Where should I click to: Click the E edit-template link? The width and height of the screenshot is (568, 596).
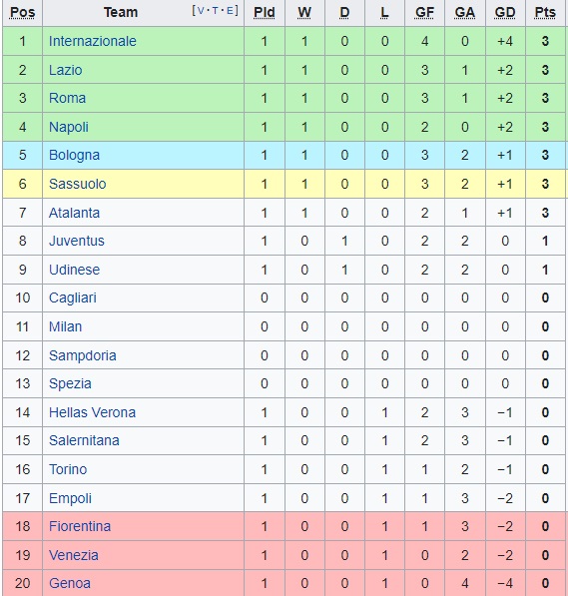(x=230, y=11)
